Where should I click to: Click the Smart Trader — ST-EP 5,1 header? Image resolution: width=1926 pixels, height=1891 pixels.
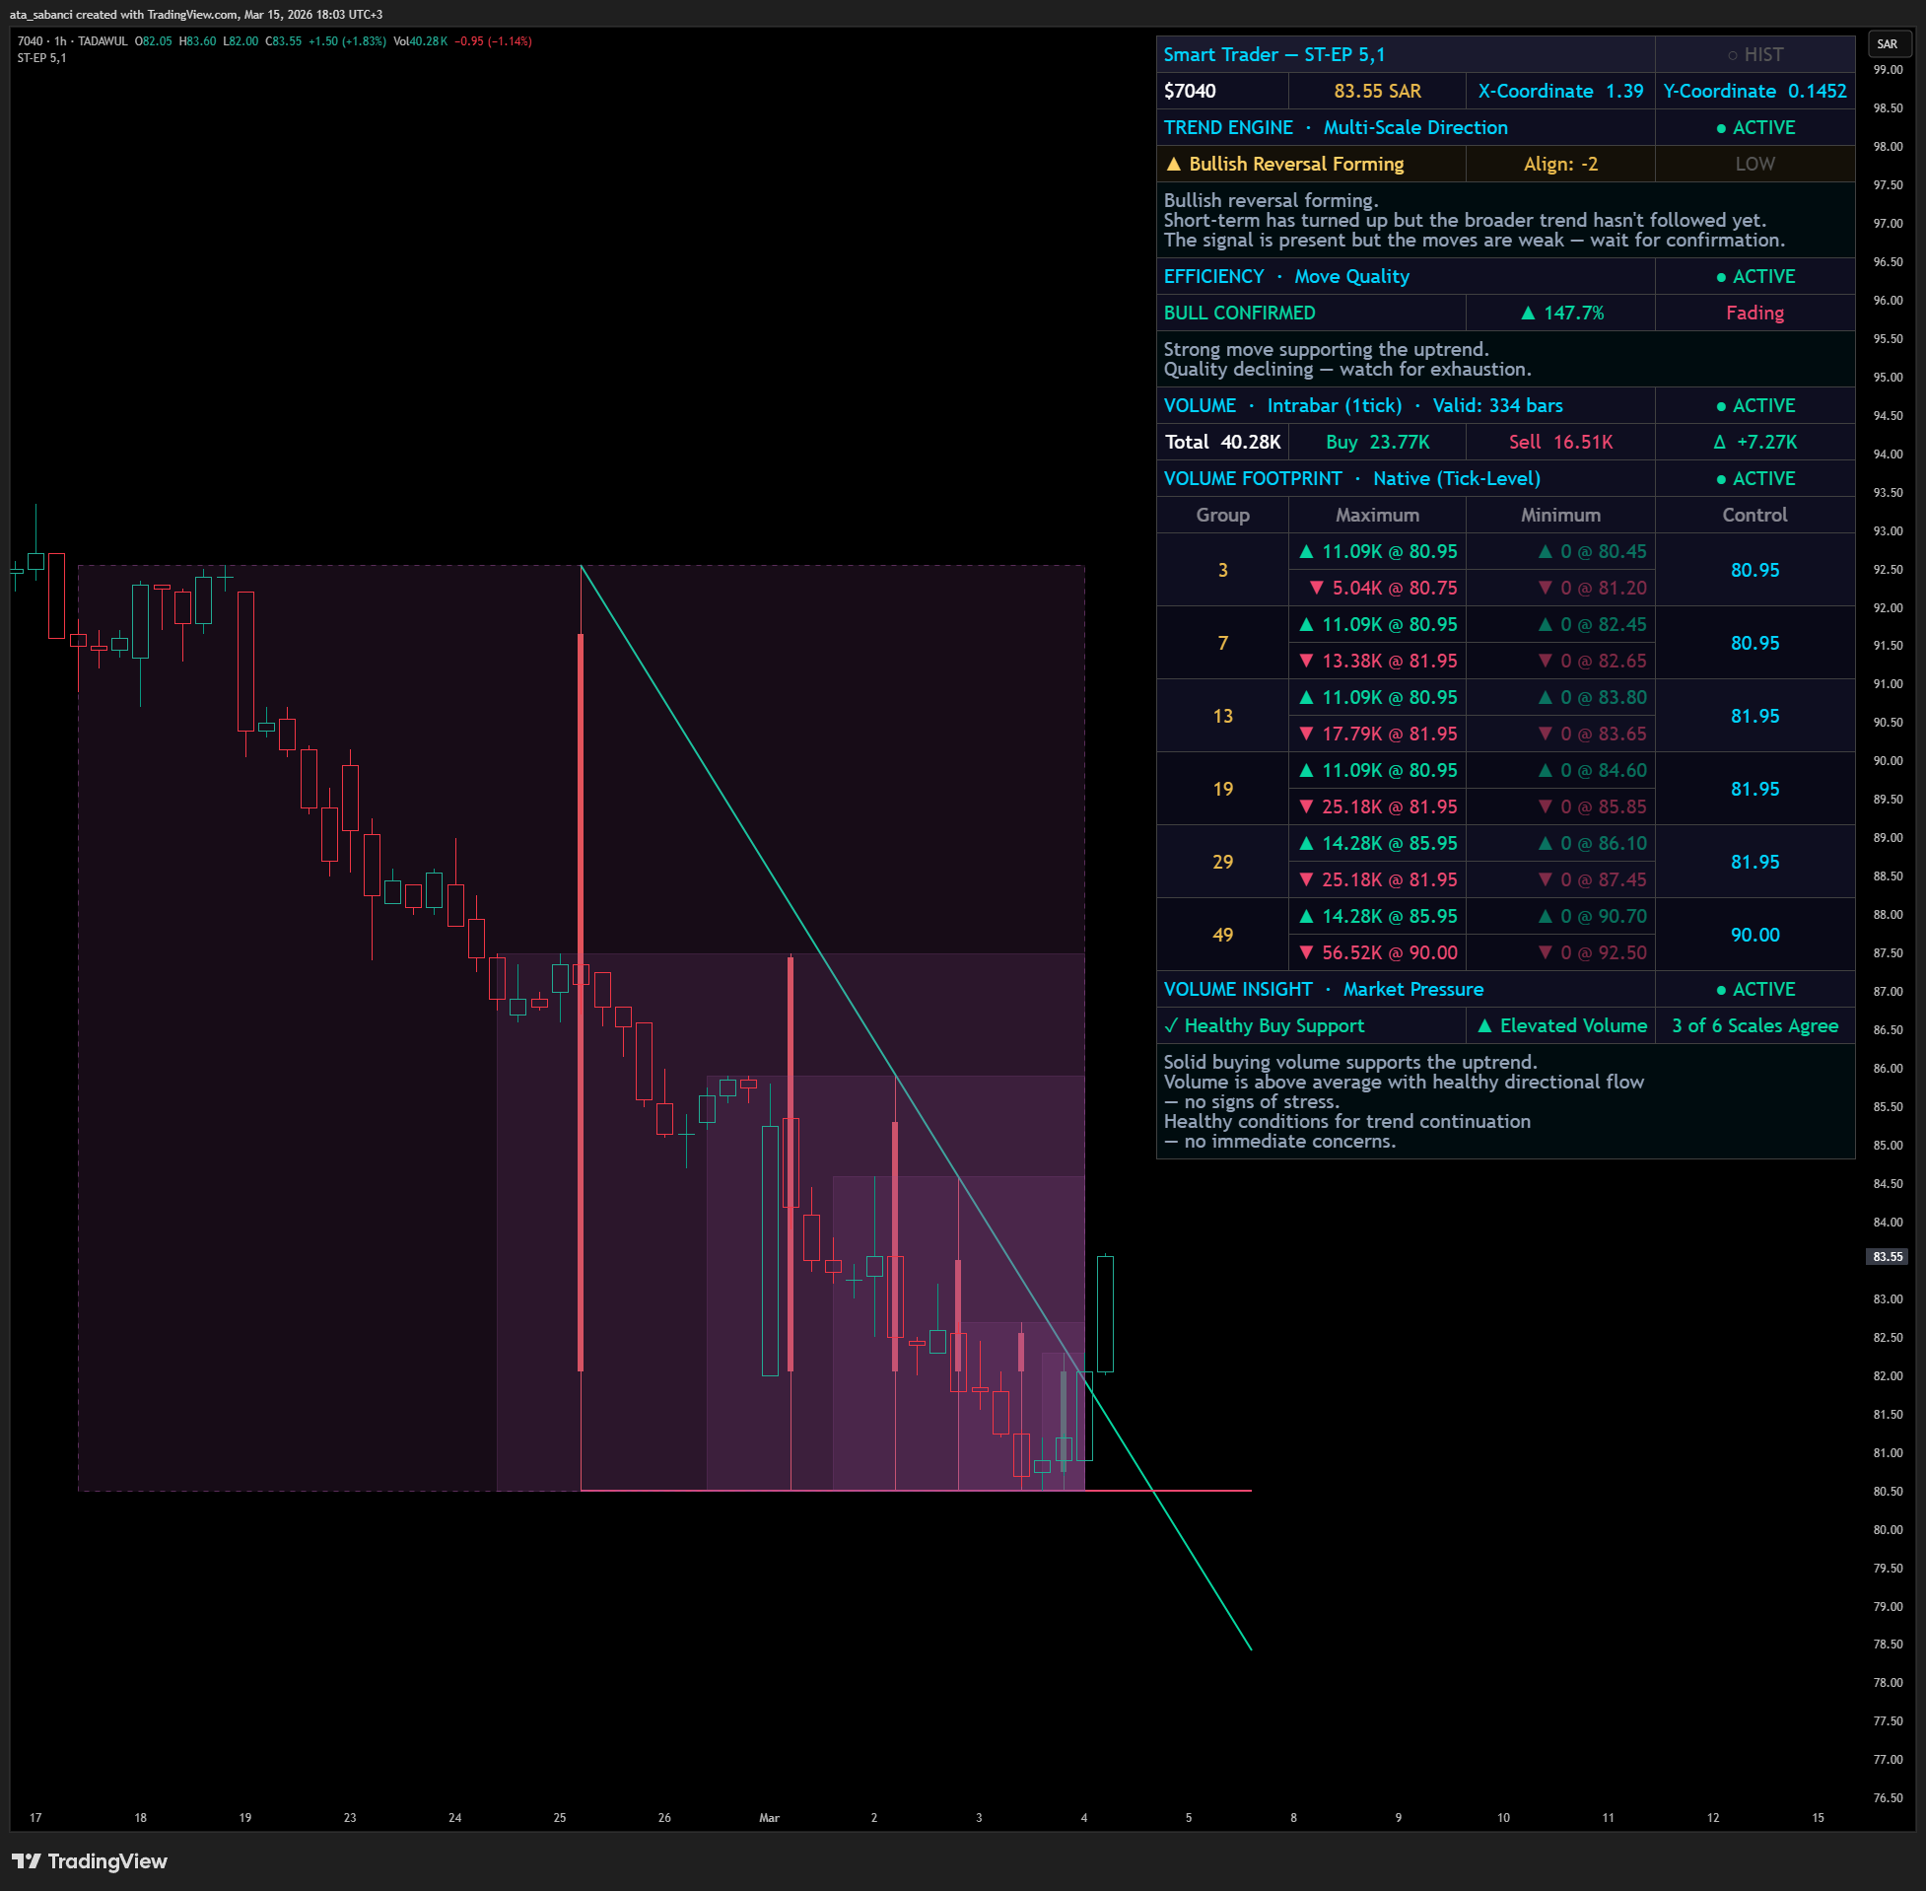pyautogui.click(x=1273, y=54)
